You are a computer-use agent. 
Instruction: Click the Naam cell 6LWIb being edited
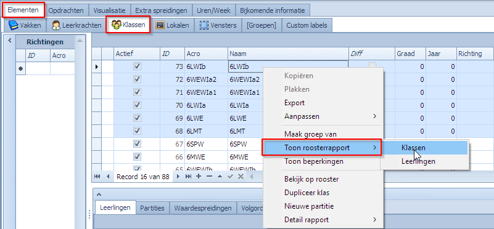point(288,66)
